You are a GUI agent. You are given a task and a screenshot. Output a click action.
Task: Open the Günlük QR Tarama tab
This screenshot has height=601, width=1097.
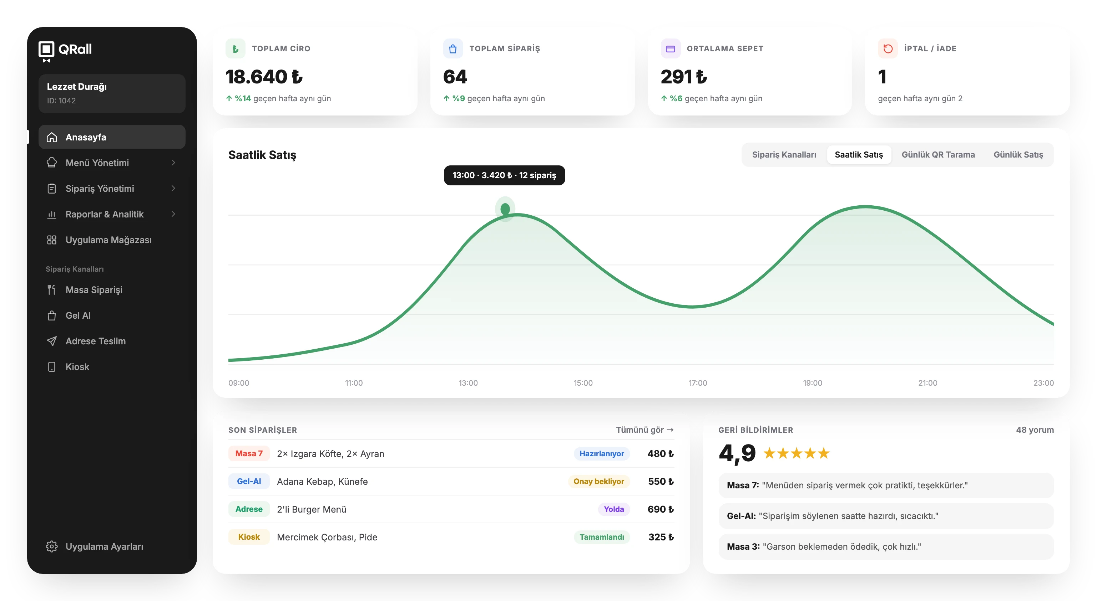click(938, 154)
